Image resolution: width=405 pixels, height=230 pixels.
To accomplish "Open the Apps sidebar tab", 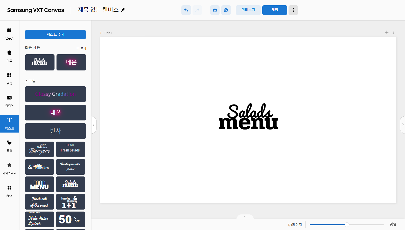I will 9,191.
